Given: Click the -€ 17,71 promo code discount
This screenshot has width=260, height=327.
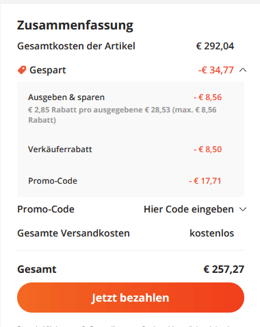Looking at the screenshot, I should pos(205,181).
